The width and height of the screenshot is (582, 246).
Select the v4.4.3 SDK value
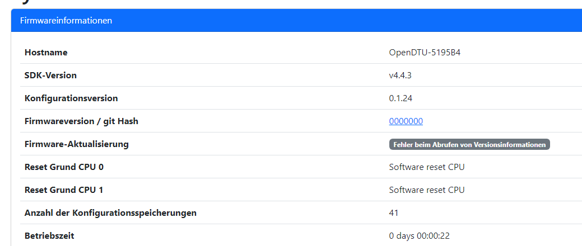click(x=402, y=75)
